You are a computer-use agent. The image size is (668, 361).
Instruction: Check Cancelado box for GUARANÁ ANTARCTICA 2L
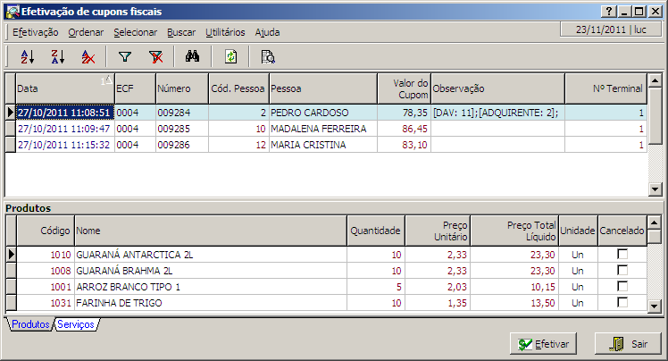[622, 255]
